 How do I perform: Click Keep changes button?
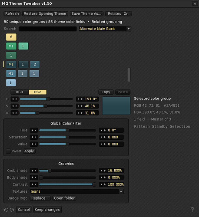[x=47, y=210]
